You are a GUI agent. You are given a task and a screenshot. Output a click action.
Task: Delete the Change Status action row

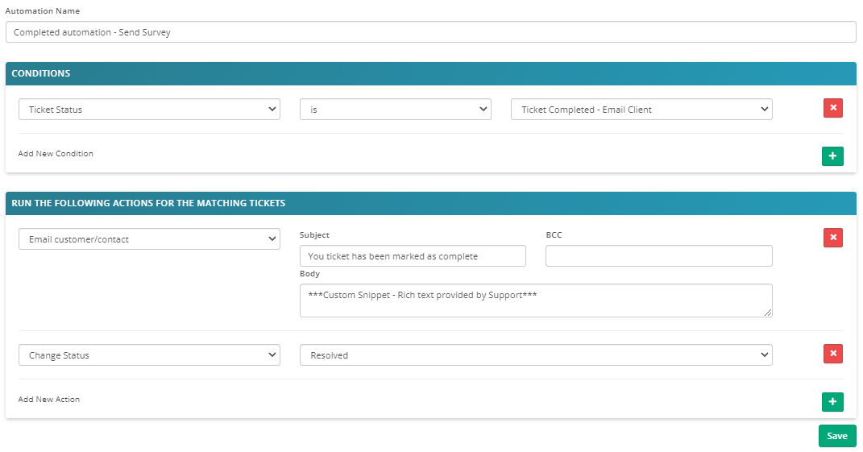pos(832,354)
